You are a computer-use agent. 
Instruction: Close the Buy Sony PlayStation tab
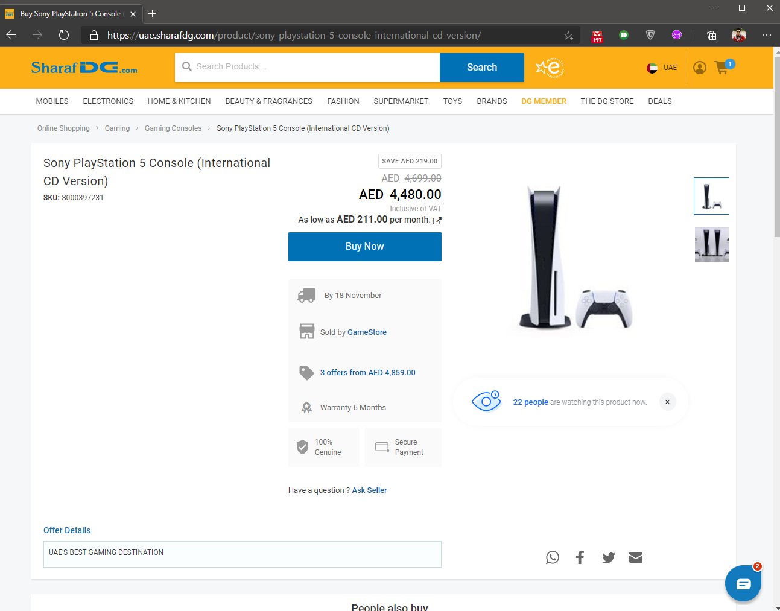click(x=133, y=14)
